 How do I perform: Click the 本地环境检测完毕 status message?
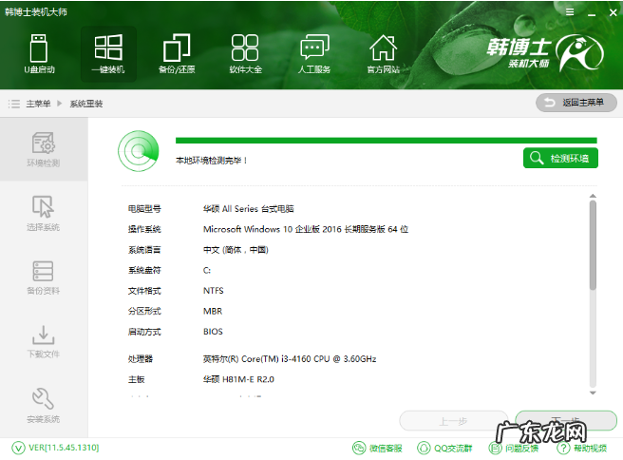pos(211,161)
